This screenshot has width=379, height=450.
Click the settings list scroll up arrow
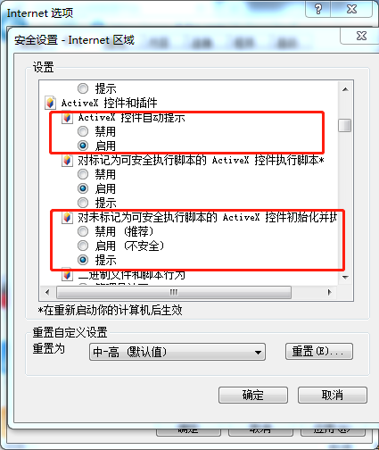(x=345, y=89)
